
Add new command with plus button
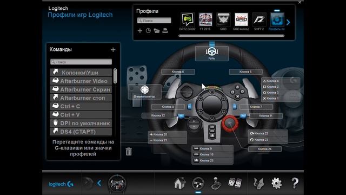click(x=113, y=50)
